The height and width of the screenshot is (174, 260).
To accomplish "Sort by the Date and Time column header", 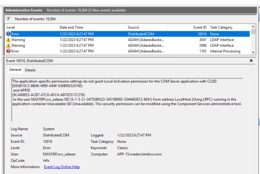I will pos(91,27).
